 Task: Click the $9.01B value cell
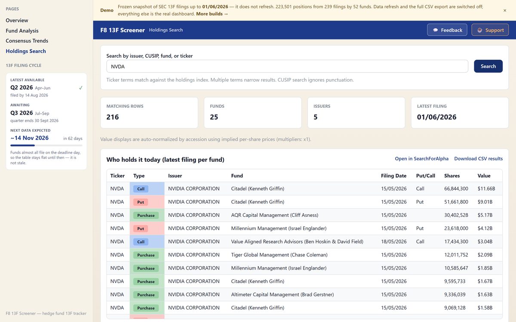point(485,202)
